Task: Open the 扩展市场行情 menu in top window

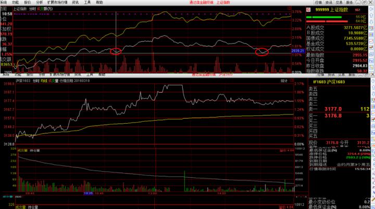Action: [57, 3]
